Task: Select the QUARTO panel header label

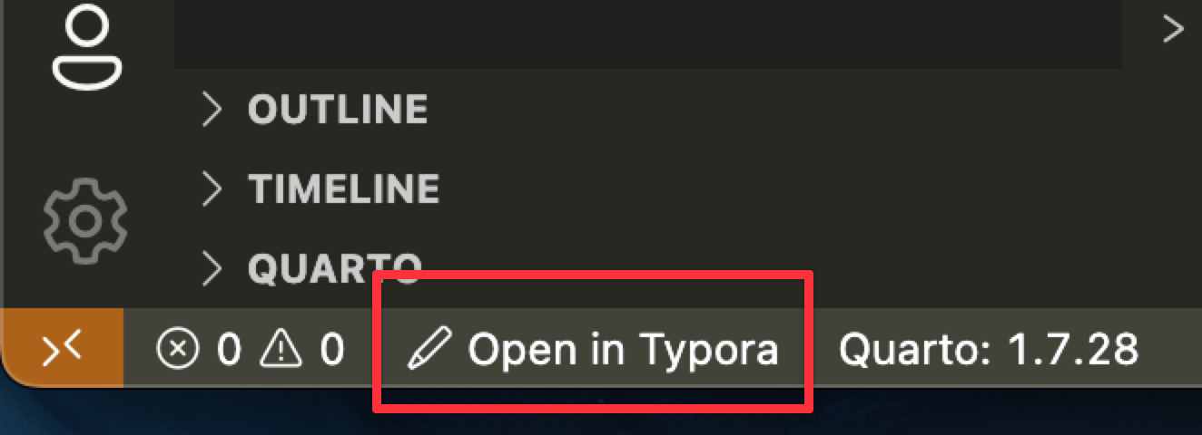Action: 334,267
